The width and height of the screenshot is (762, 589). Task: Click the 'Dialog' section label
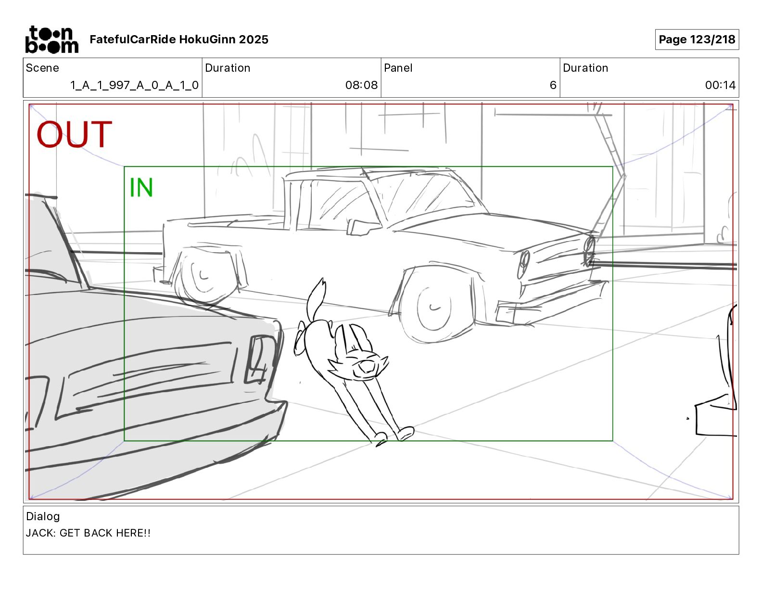43,516
